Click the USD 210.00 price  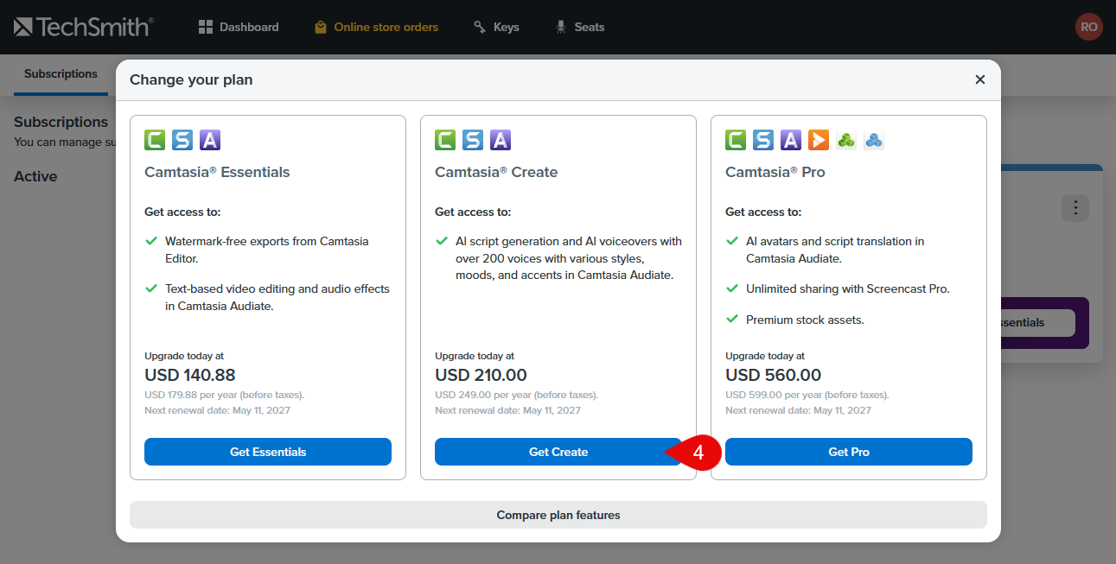(481, 375)
